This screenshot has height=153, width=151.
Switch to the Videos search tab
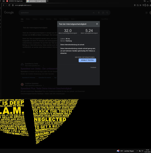point(35,19)
